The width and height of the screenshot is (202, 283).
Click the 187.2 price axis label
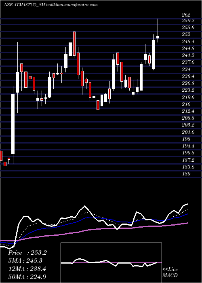coord(188,160)
